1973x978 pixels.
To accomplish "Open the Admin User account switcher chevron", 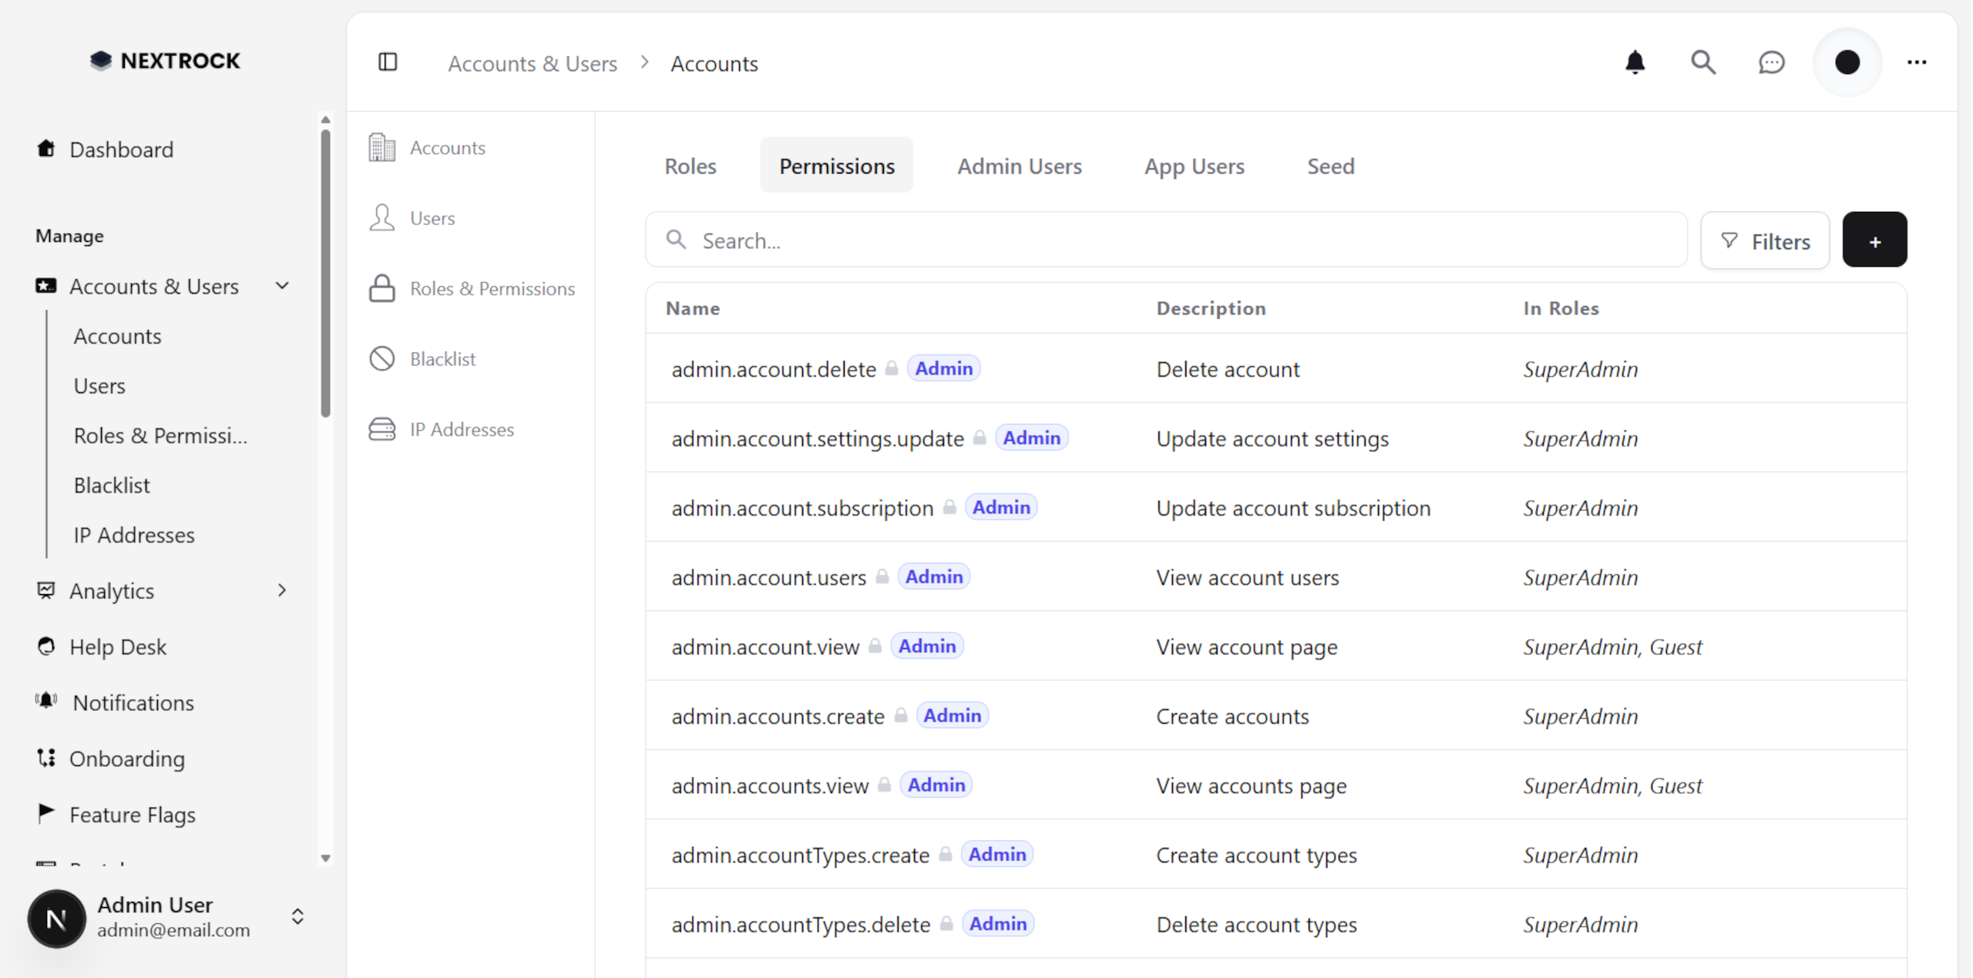I will click(297, 917).
